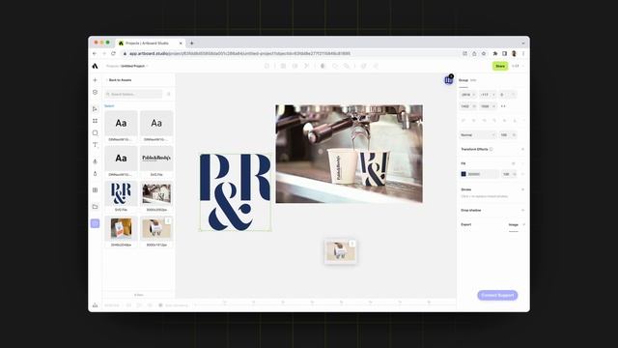Select the P&R SVG file thumbnail
Image resolution: width=618 pixels, height=348 pixels.
click(x=121, y=193)
